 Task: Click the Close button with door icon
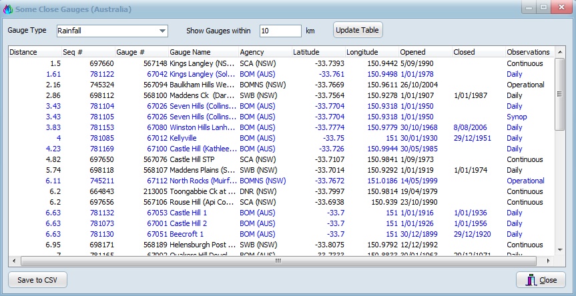pos(541,280)
